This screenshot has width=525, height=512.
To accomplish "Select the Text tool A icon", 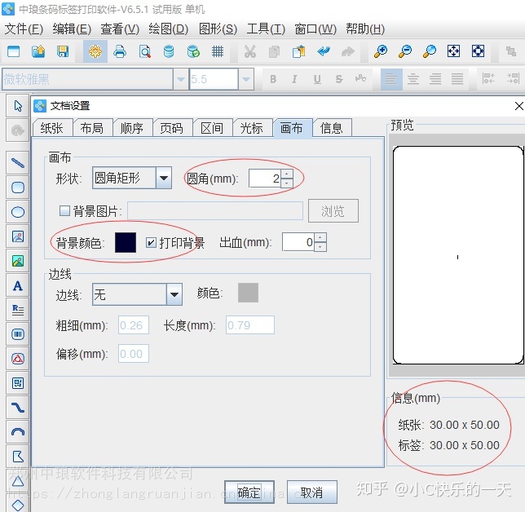I will click(x=18, y=285).
